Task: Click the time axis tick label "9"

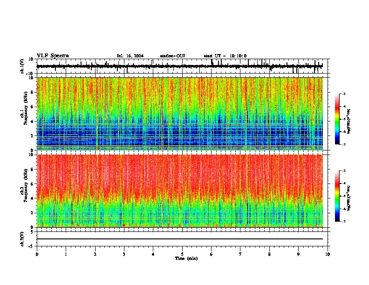Action: click(298, 254)
